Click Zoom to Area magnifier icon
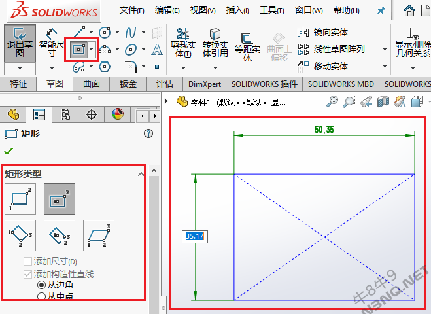The image size is (431, 314). 349,102
